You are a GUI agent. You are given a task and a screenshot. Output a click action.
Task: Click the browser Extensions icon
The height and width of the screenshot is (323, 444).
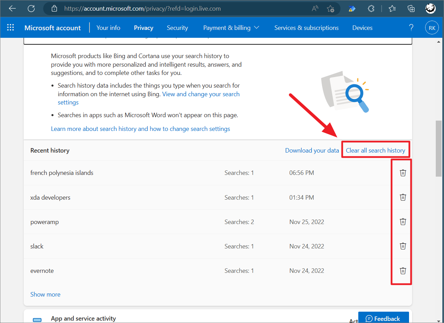371,8
